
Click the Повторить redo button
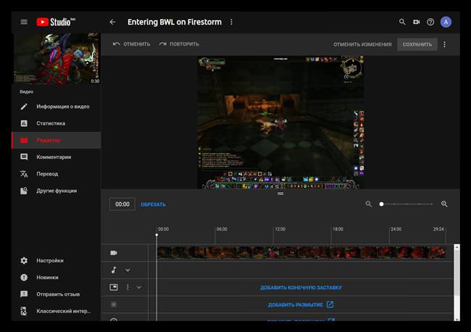(179, 44)
